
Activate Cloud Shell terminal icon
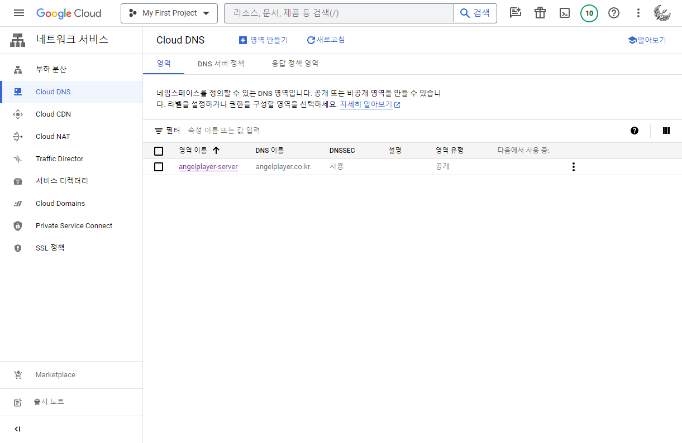click(565, 13)
